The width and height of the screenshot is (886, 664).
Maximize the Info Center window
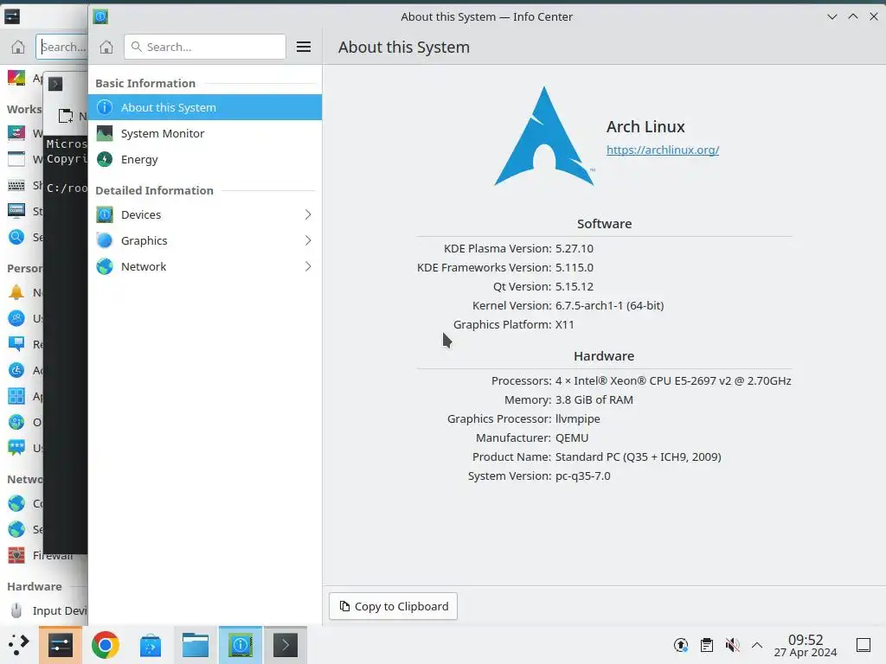pos(852,17)
